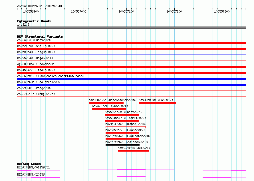The height and width of the screenshot is (181, 254).
Task: Click thin red bracketed line under nsv1139952
Action: (126, 127)
